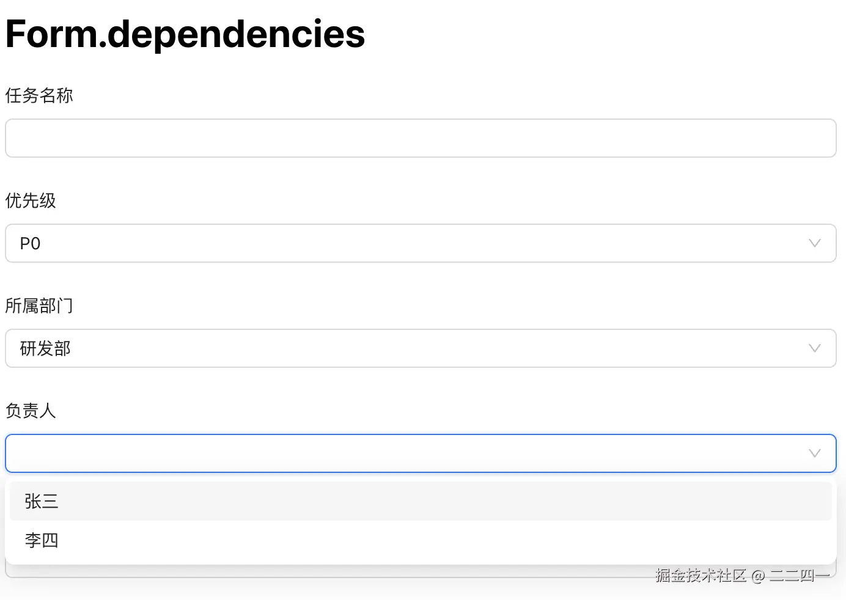Open the 所属部门 select box
846x600 pixels.
click(x=421, y=348)
